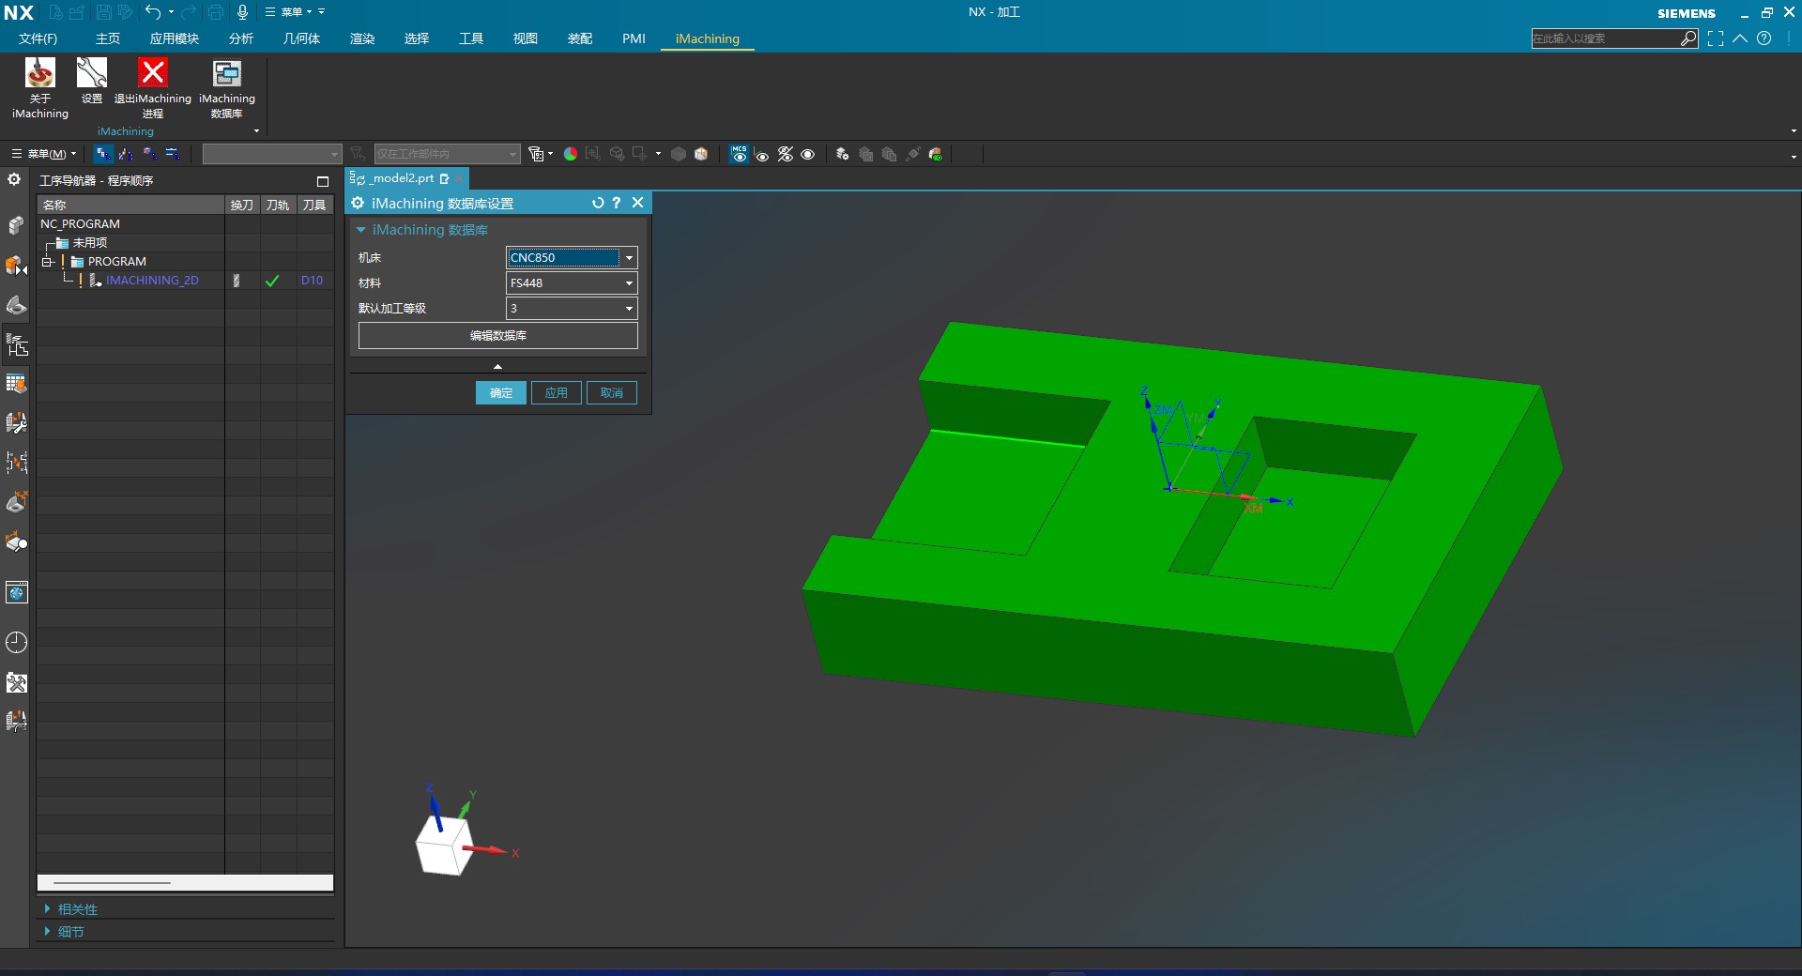The width and height of the screenshot is (1802, 976).
Task: Open the Roles sidebar icon with crossed tools
Action: [16, 682]
